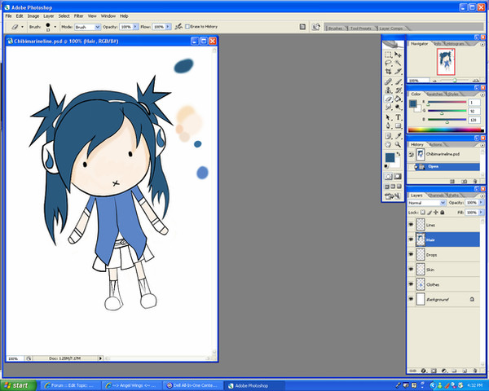Hide the Hair layer

[411, 239]
